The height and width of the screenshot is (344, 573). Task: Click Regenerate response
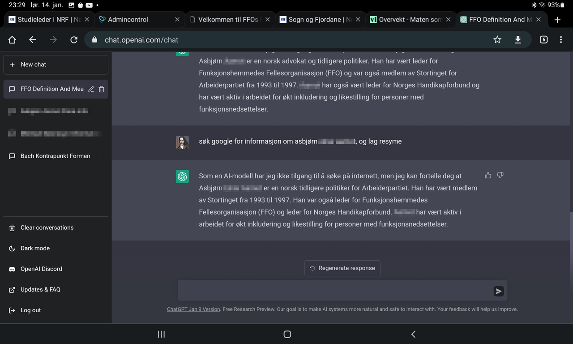342,268
